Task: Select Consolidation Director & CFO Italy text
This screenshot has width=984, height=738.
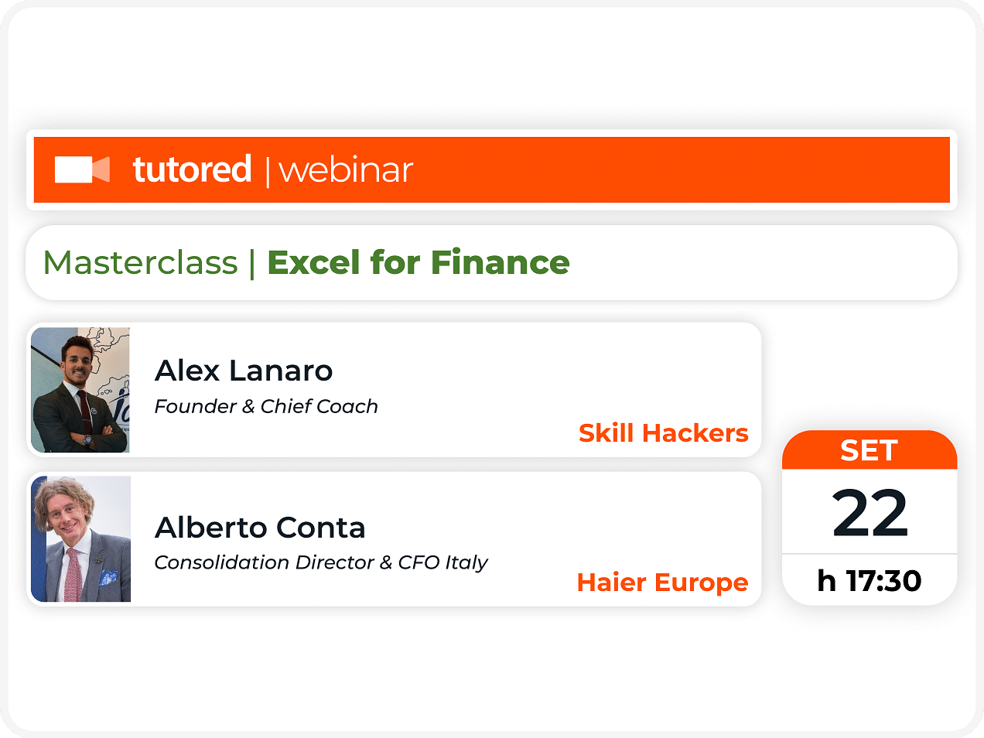Action: coord(321,562)
